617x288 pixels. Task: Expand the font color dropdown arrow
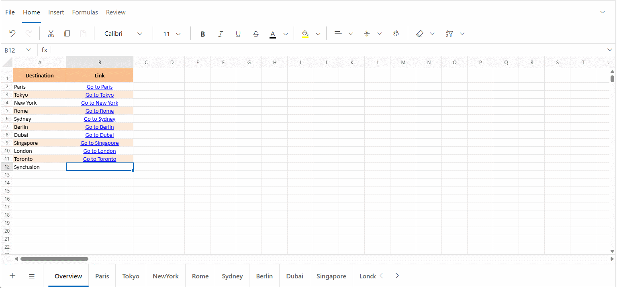click(286, 34)
